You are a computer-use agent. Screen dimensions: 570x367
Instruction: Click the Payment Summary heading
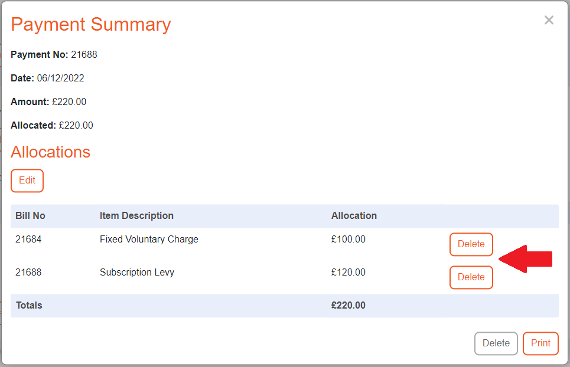[90, 24]
